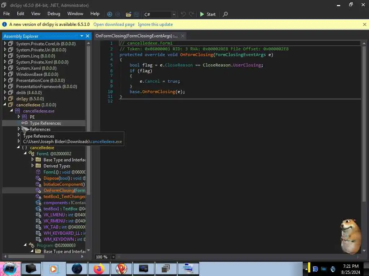Screen dimensions: 369x276
Task: Click Ignore this update link
Action: (155, 24)
